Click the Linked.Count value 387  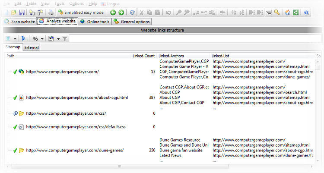pyautogui.click(x=152, y=98)
